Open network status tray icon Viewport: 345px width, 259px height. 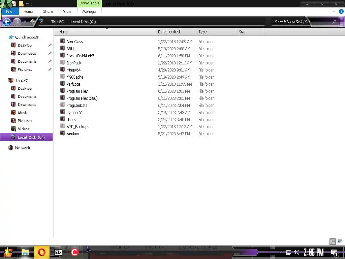tap(288, 252)
